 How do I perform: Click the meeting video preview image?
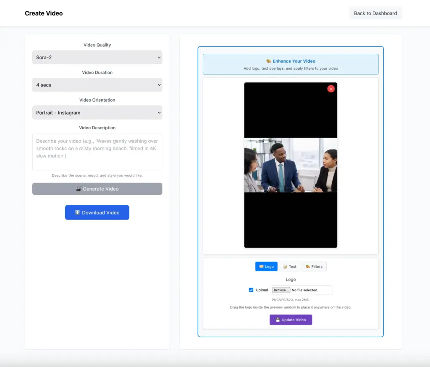tap(291, 165)
